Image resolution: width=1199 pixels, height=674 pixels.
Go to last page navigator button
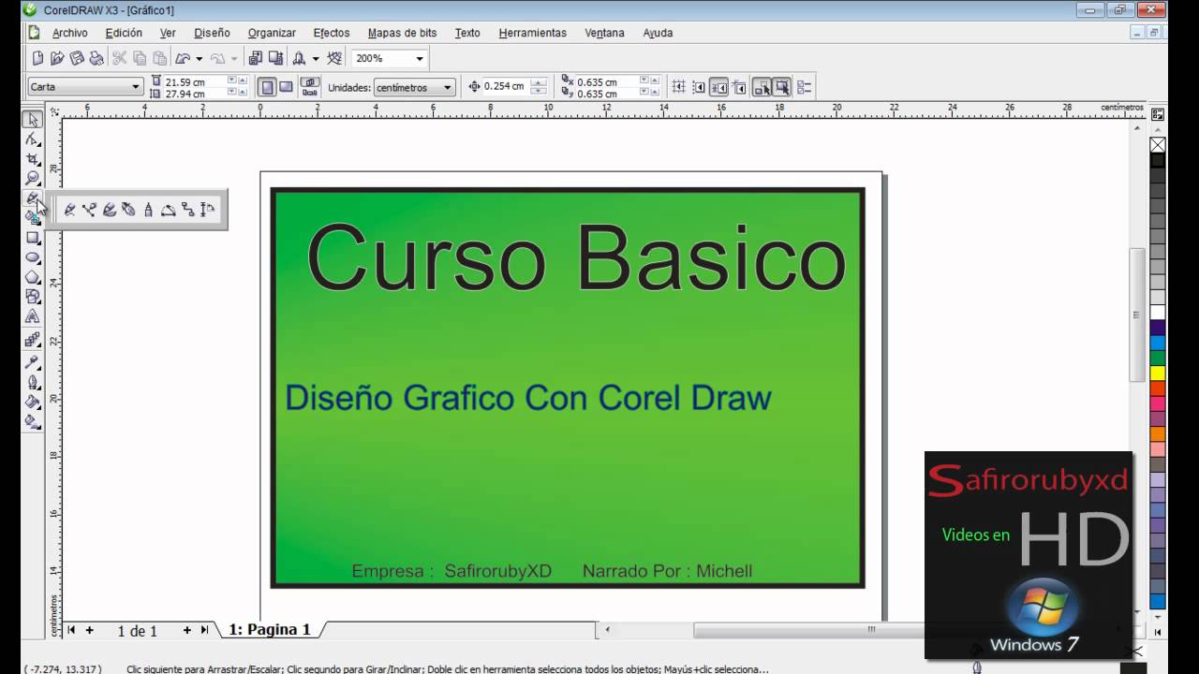(204, 630)
